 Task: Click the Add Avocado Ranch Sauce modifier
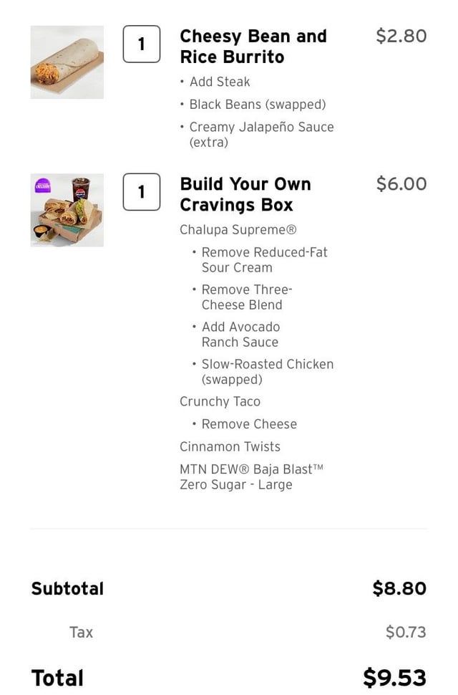coord(240,335)
